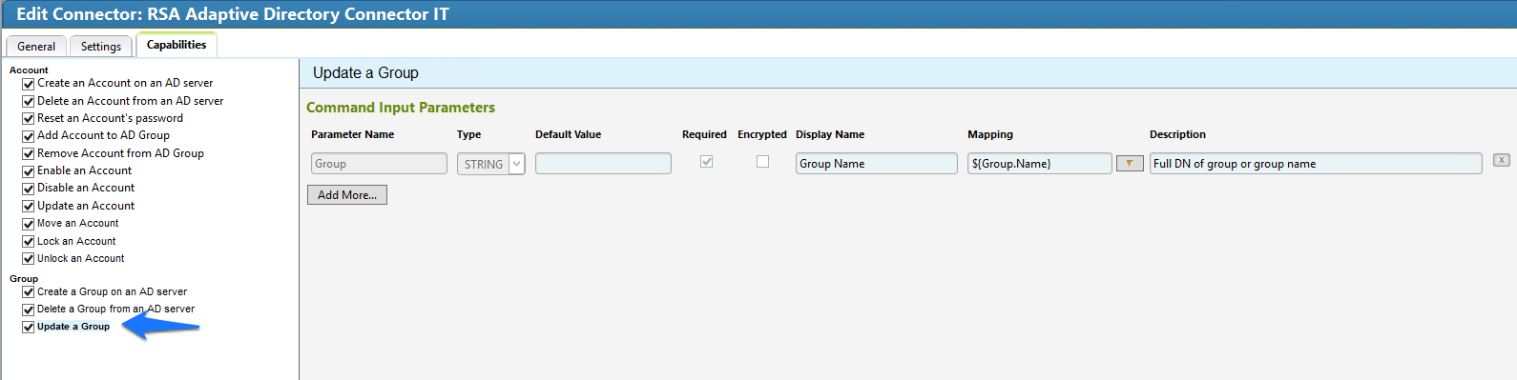Toggle Move an Account checkbox
The image size is (1517, 380).
tap(29, 224)
